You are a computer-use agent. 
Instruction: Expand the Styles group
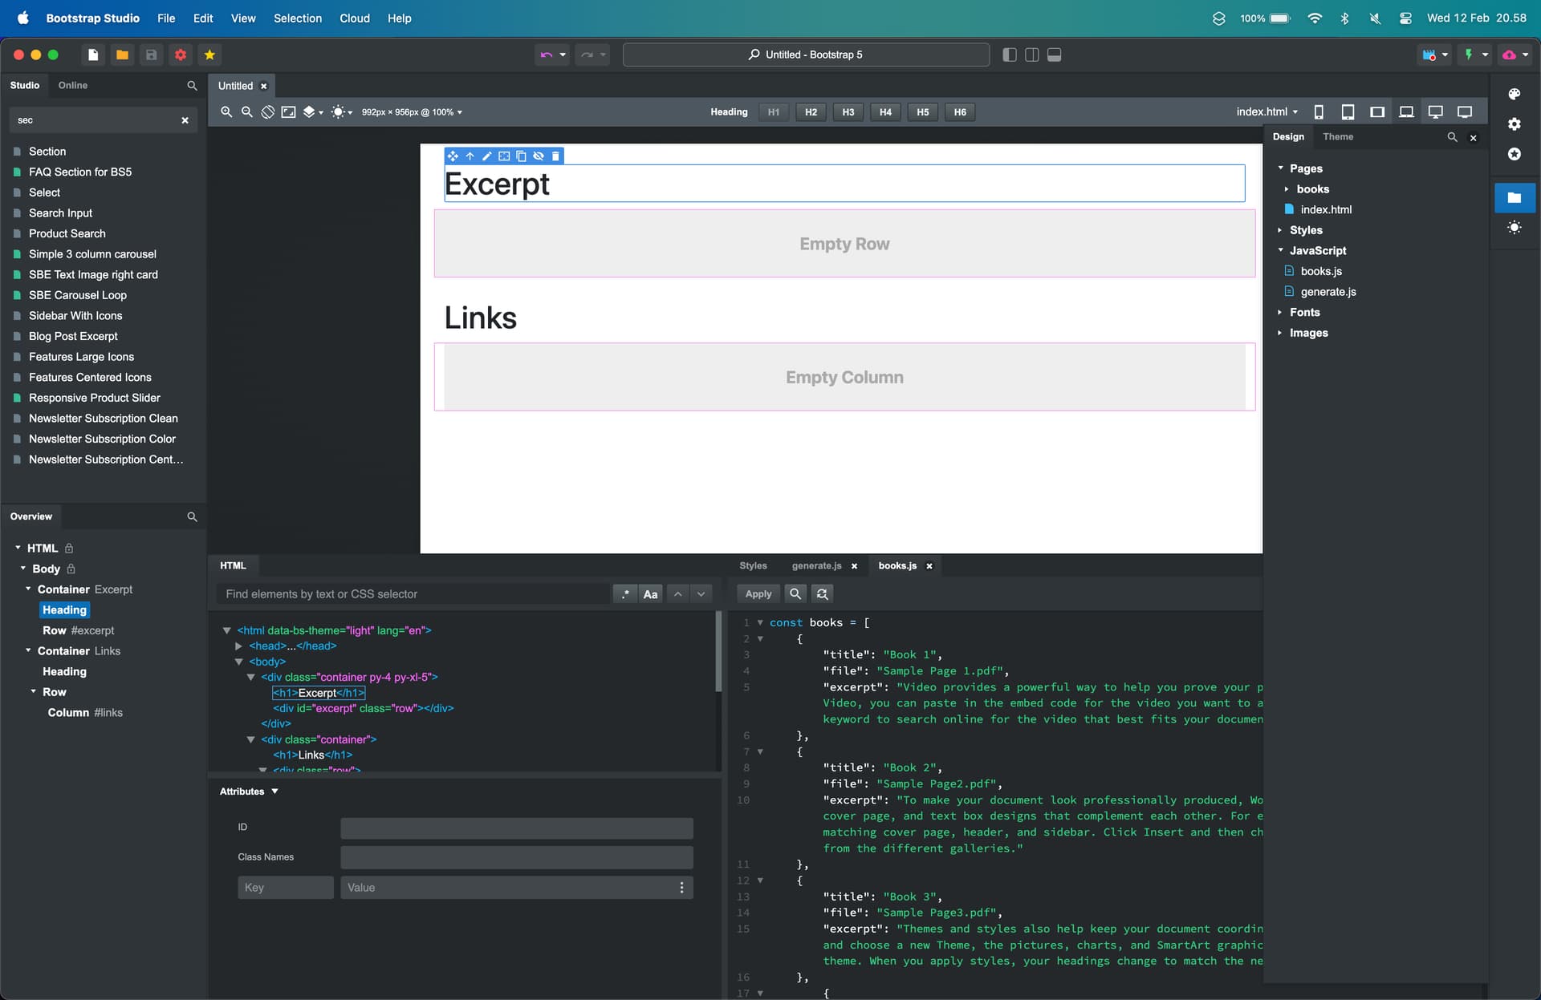[1280, 230]
